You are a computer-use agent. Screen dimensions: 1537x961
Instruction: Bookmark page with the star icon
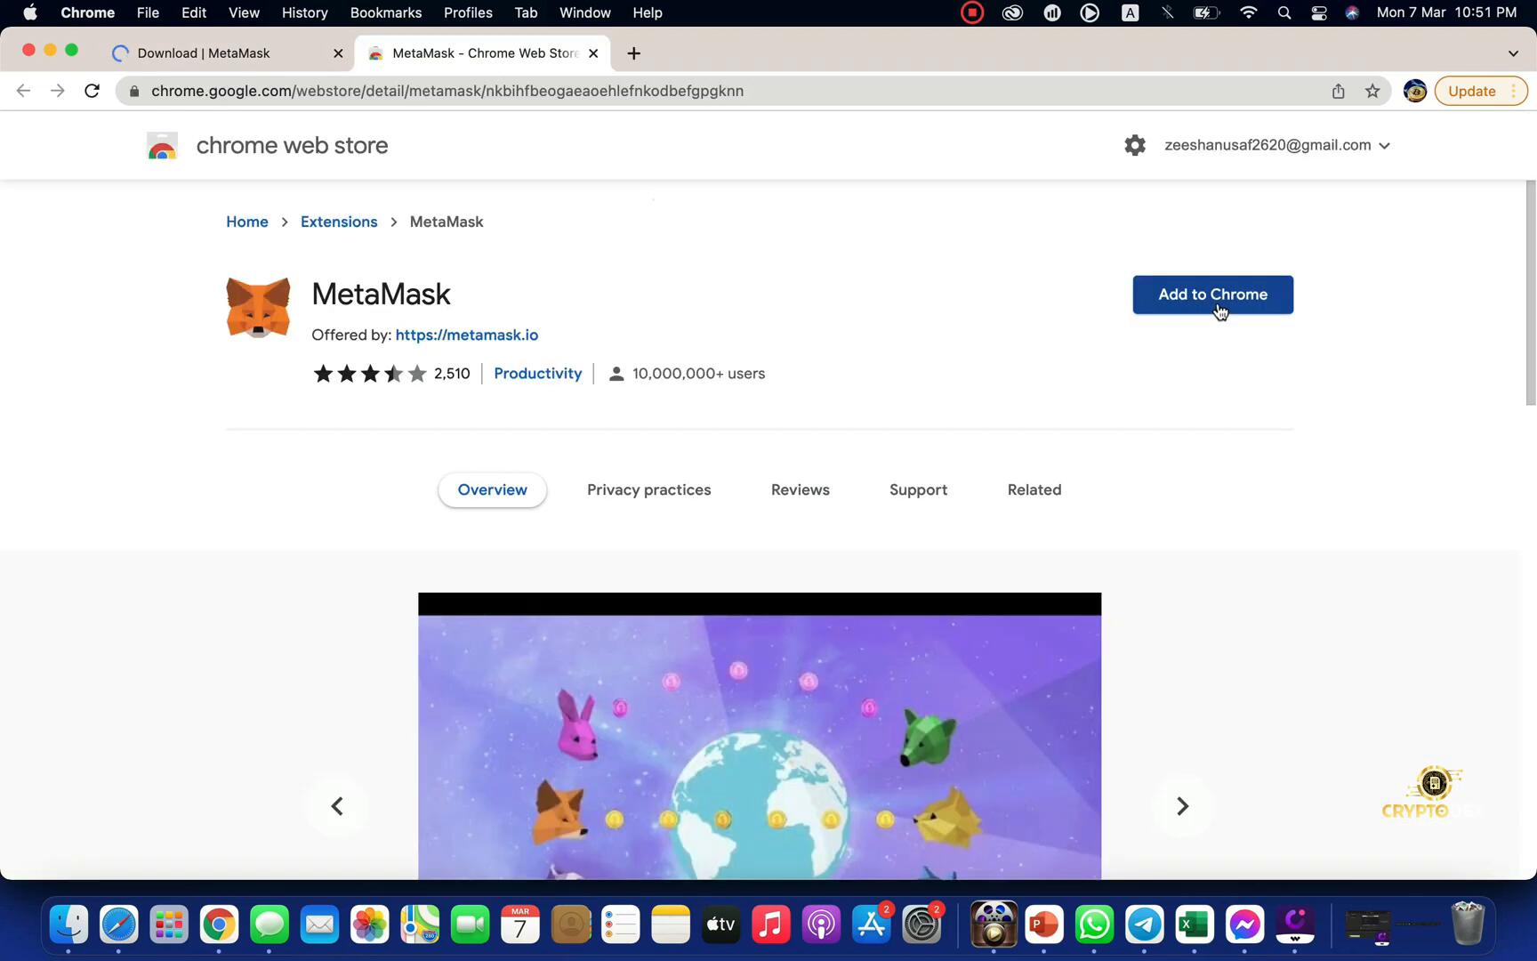1372,91
